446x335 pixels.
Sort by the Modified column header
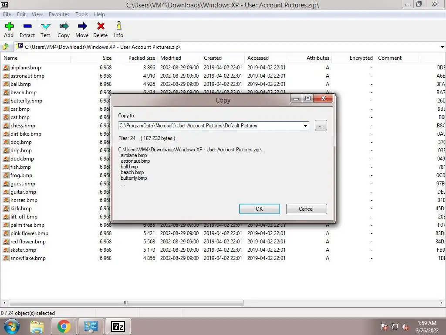179,58
